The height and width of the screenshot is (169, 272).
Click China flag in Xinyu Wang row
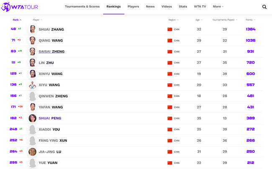(169, 74)
